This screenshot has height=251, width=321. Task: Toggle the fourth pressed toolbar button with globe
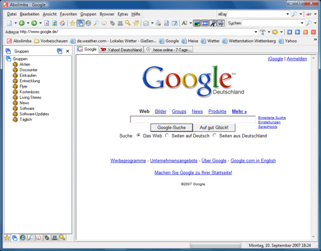pos(221,23)
